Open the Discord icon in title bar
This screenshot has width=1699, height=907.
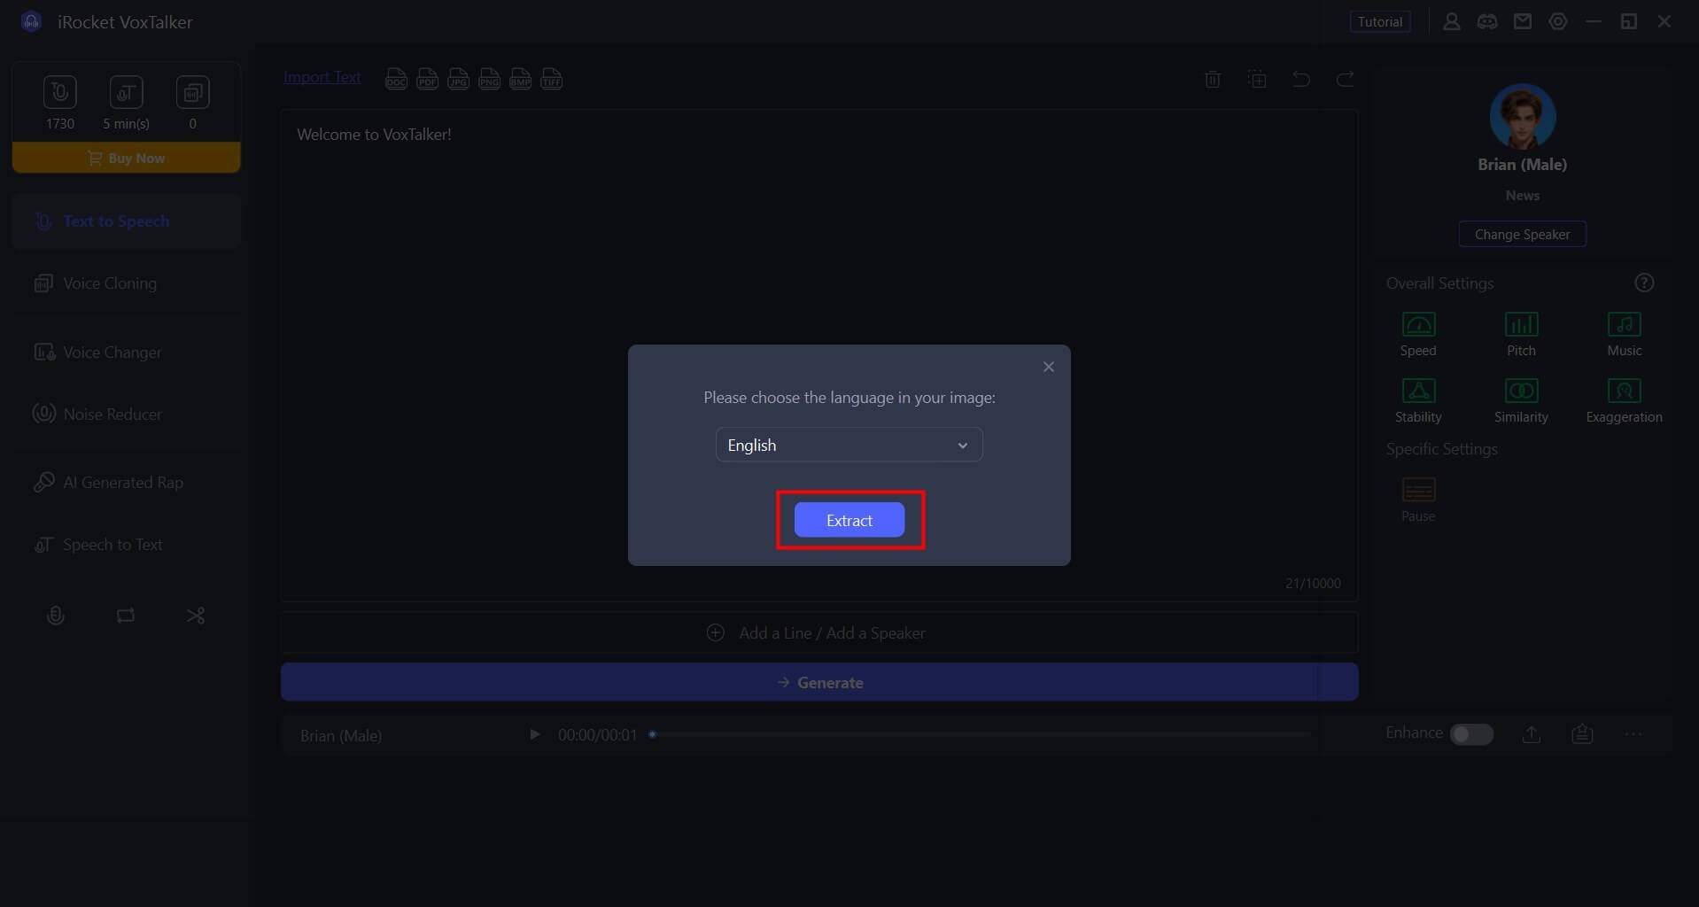tap(1486, 21)
